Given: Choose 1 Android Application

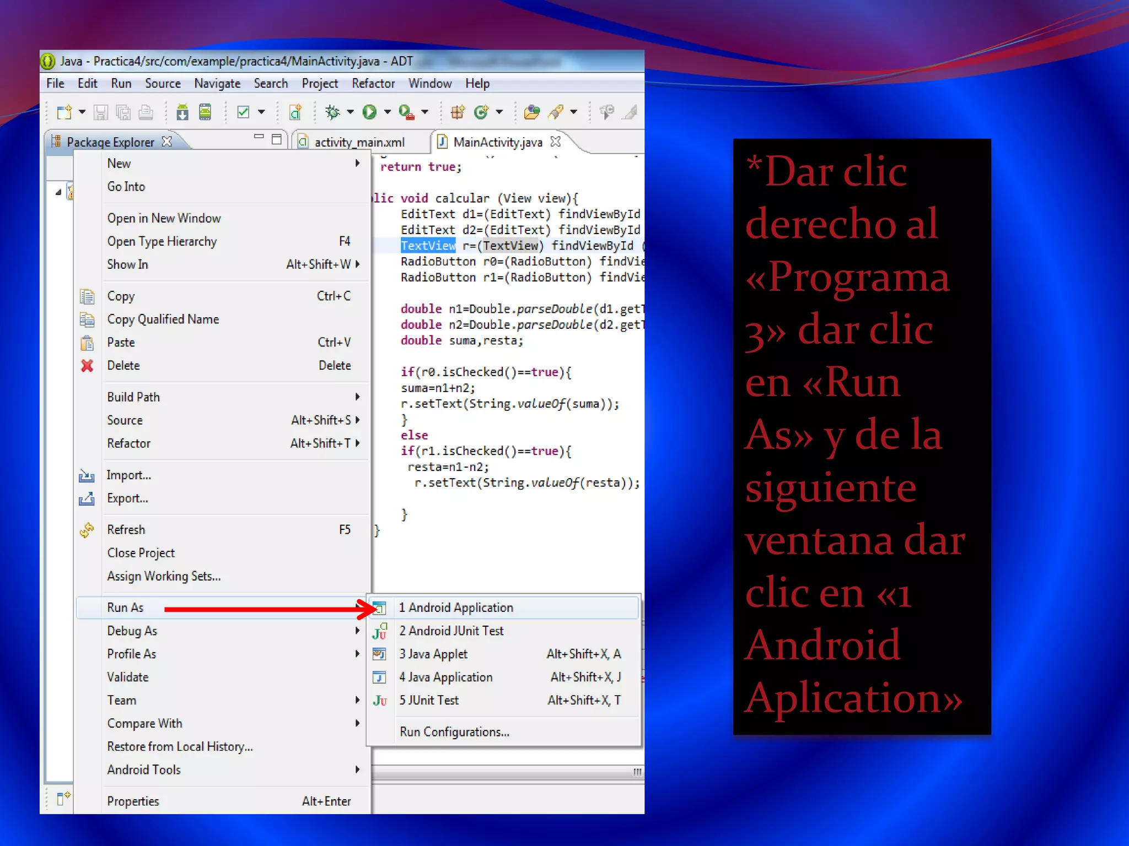Looking at the screenshot, I should tap(503, 608).
